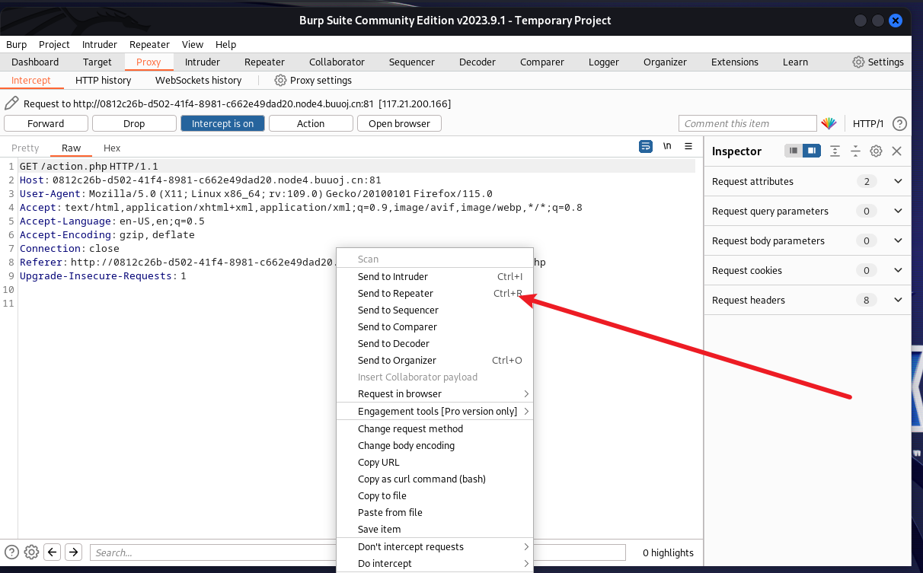Screen dimensions: 923x573
Task: Click Open browser button
Action: [399, 123]
